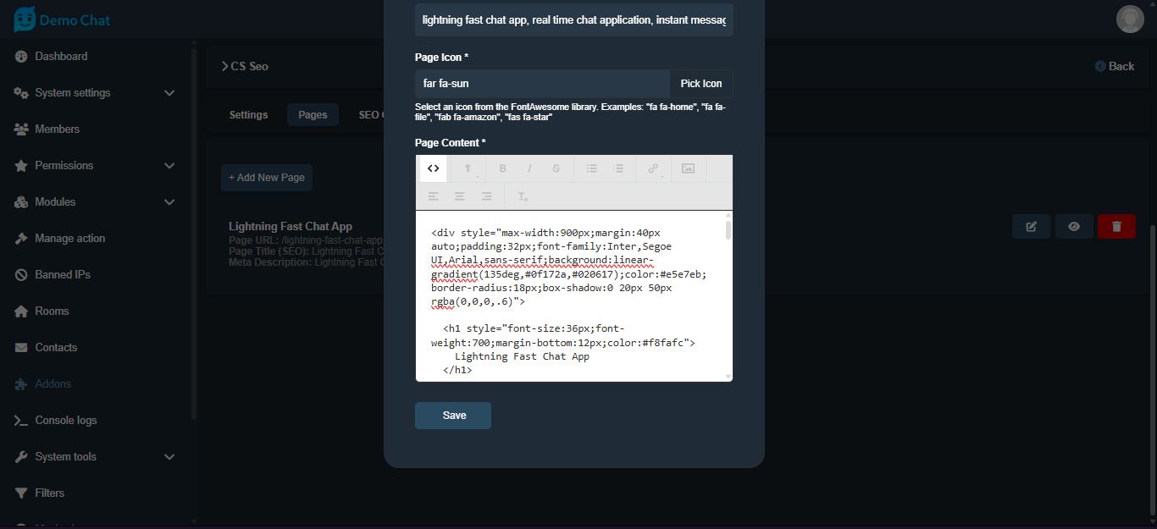Open Rooms in the sidebar
This screenshot has width=1157, height=529.
pos(52,311)
